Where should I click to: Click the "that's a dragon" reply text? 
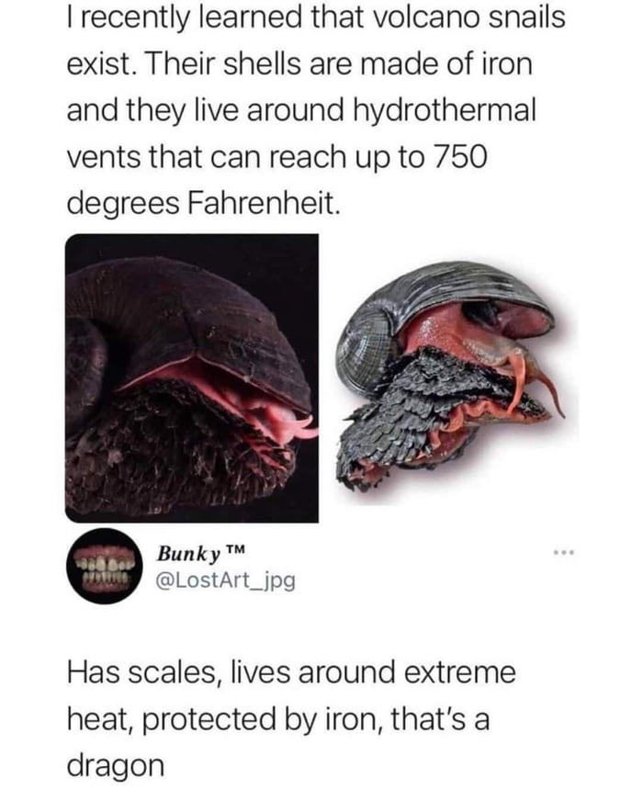(x=292, y=719)
